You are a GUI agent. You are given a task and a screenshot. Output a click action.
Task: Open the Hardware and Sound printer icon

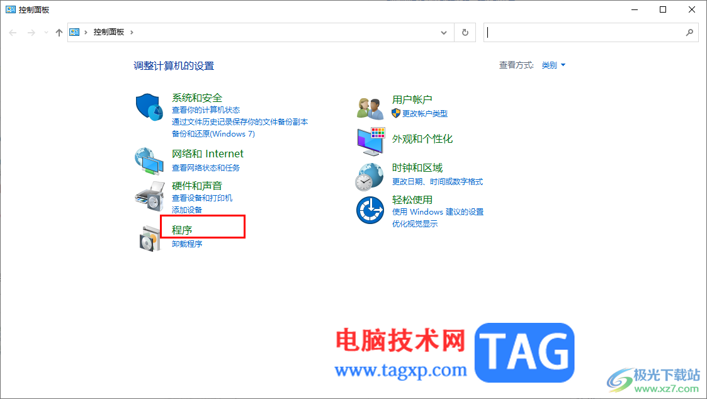[150, 196]
